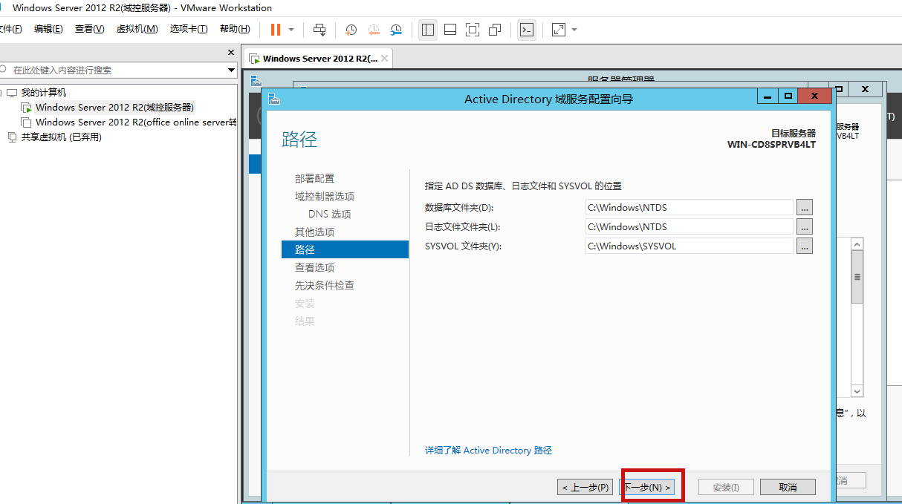Screen dimensions: 902x504
Task: Browse for the 数据库文件夹 location
Action: click(x=804, y=207)
